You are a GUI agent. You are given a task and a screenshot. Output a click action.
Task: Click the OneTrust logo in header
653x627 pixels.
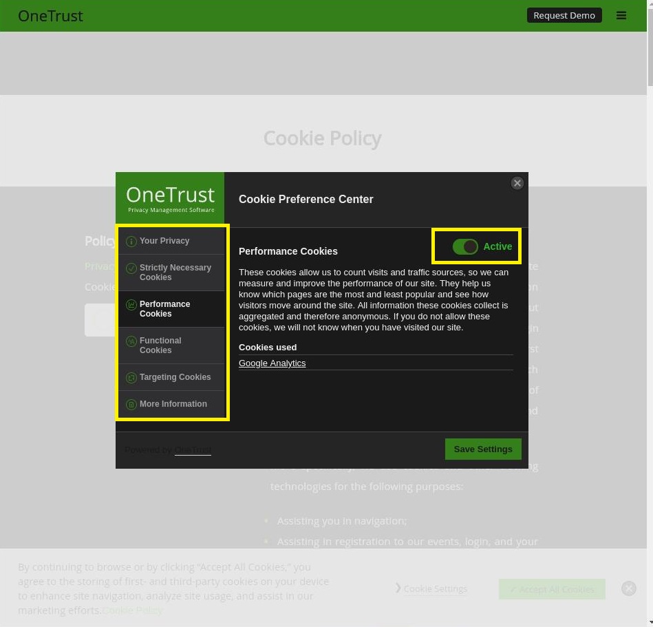[x=50, y=16]
